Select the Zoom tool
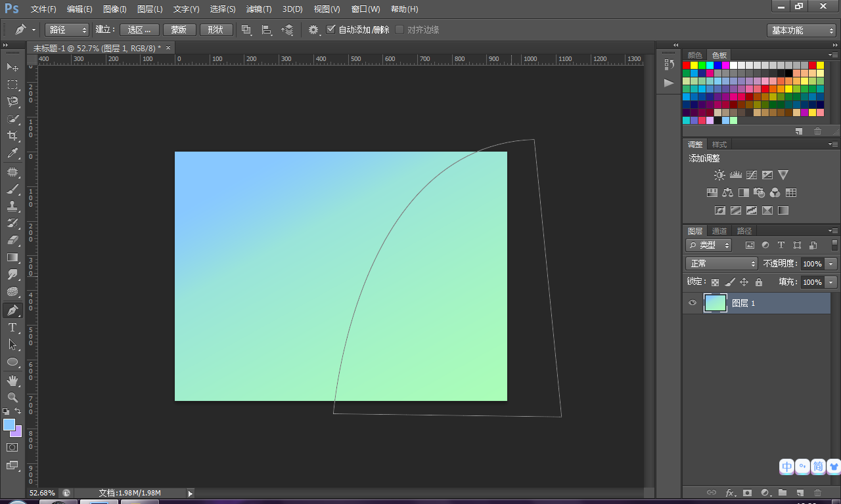The width and height of the screenshot is (841, 504). pos(12,397)
